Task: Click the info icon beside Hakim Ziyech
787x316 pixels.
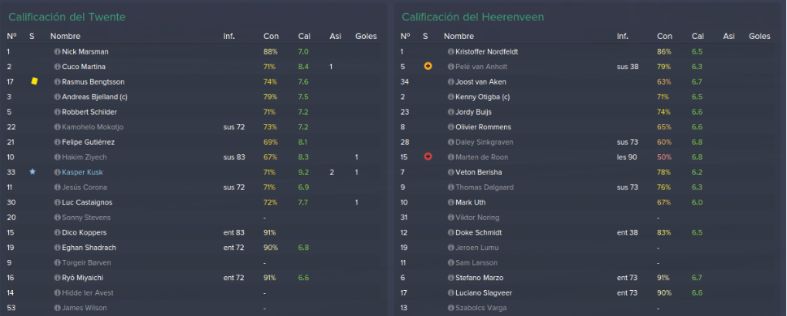Action: (57, 157)
